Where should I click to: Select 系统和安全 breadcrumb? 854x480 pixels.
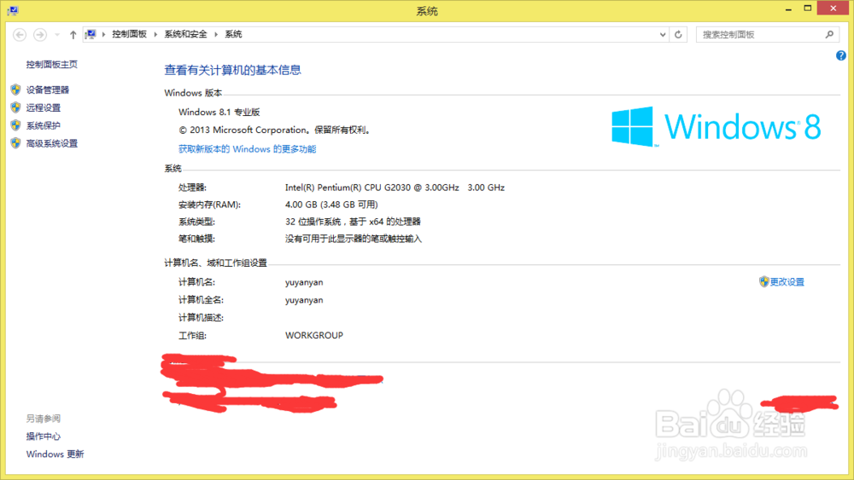click(185, 34)
